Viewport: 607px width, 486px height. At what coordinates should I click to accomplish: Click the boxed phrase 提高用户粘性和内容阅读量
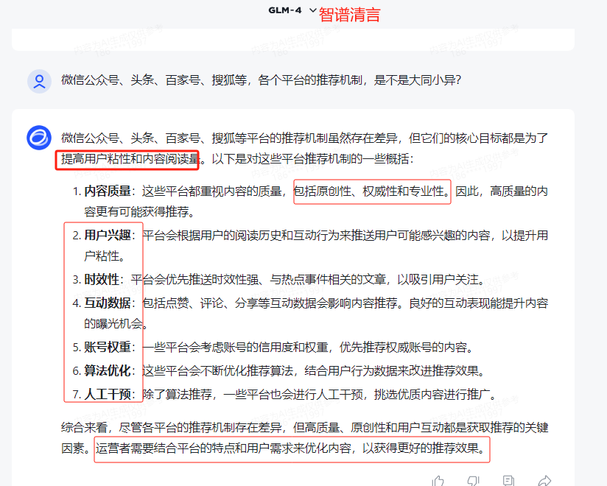[x=130, y=158]
